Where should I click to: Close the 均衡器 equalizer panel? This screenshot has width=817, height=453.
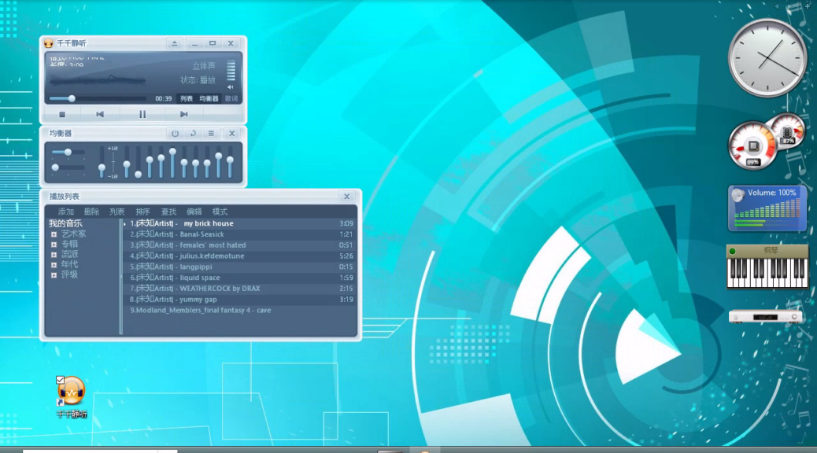pyautogui.click(x=232, y=133)
